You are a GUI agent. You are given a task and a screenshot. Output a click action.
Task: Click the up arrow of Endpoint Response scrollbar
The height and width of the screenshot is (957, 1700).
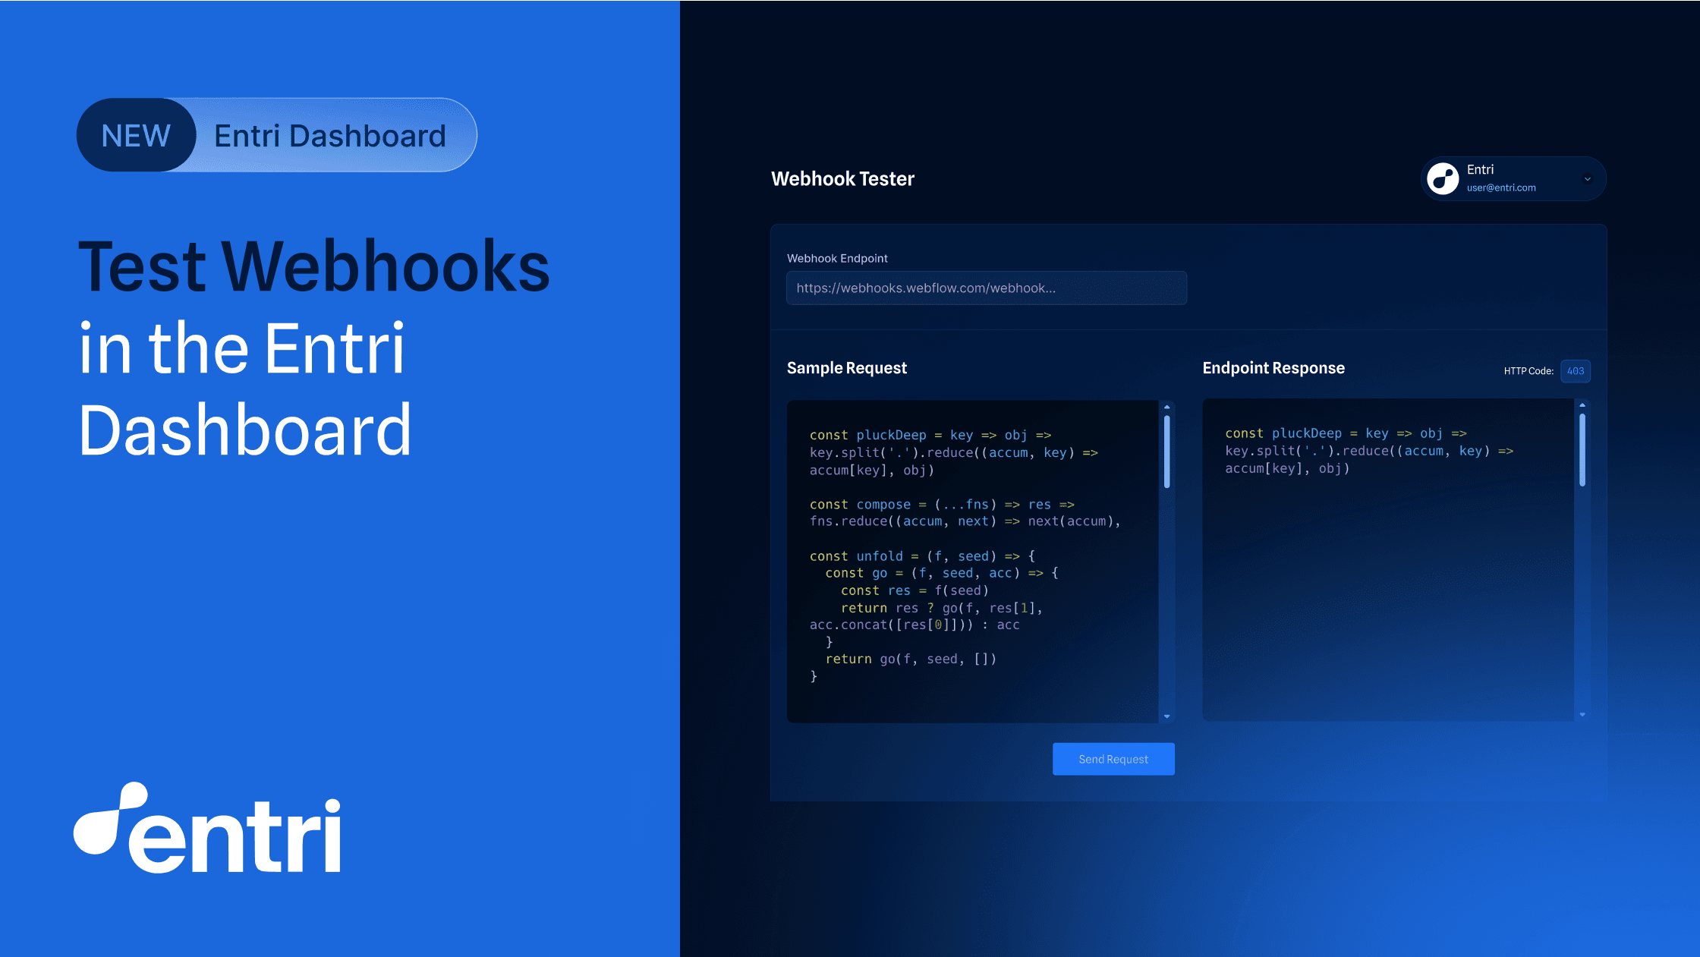click(x=1582, y=405)
